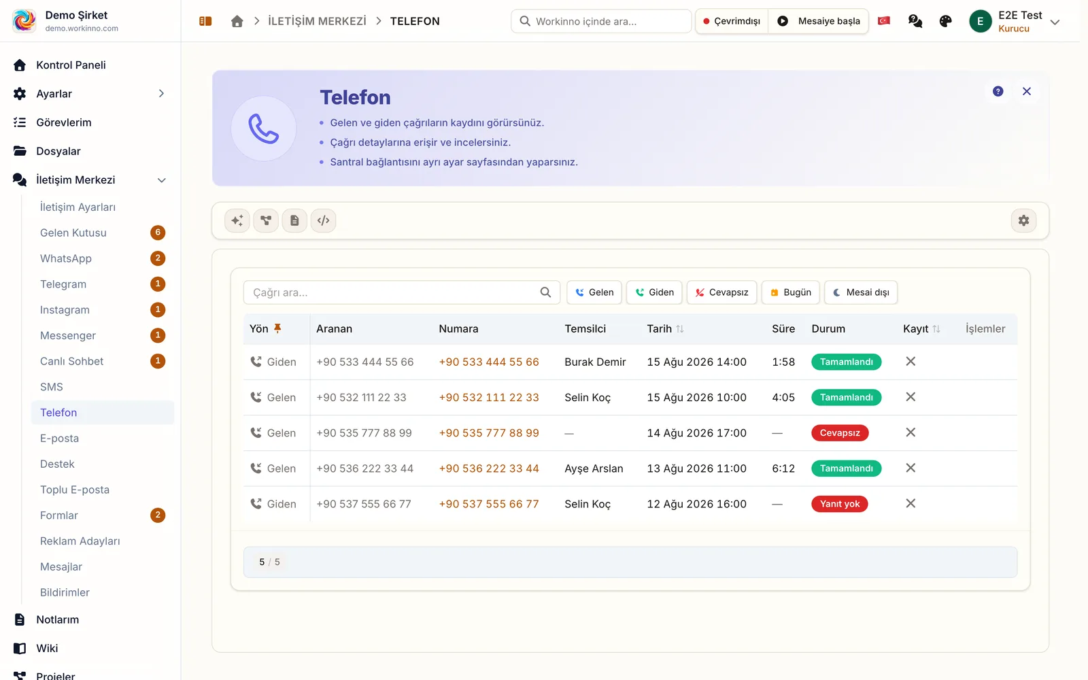Open Canlı Sohbet in sidebar
Screen dimensions: 1088x680
coord(102,361)
